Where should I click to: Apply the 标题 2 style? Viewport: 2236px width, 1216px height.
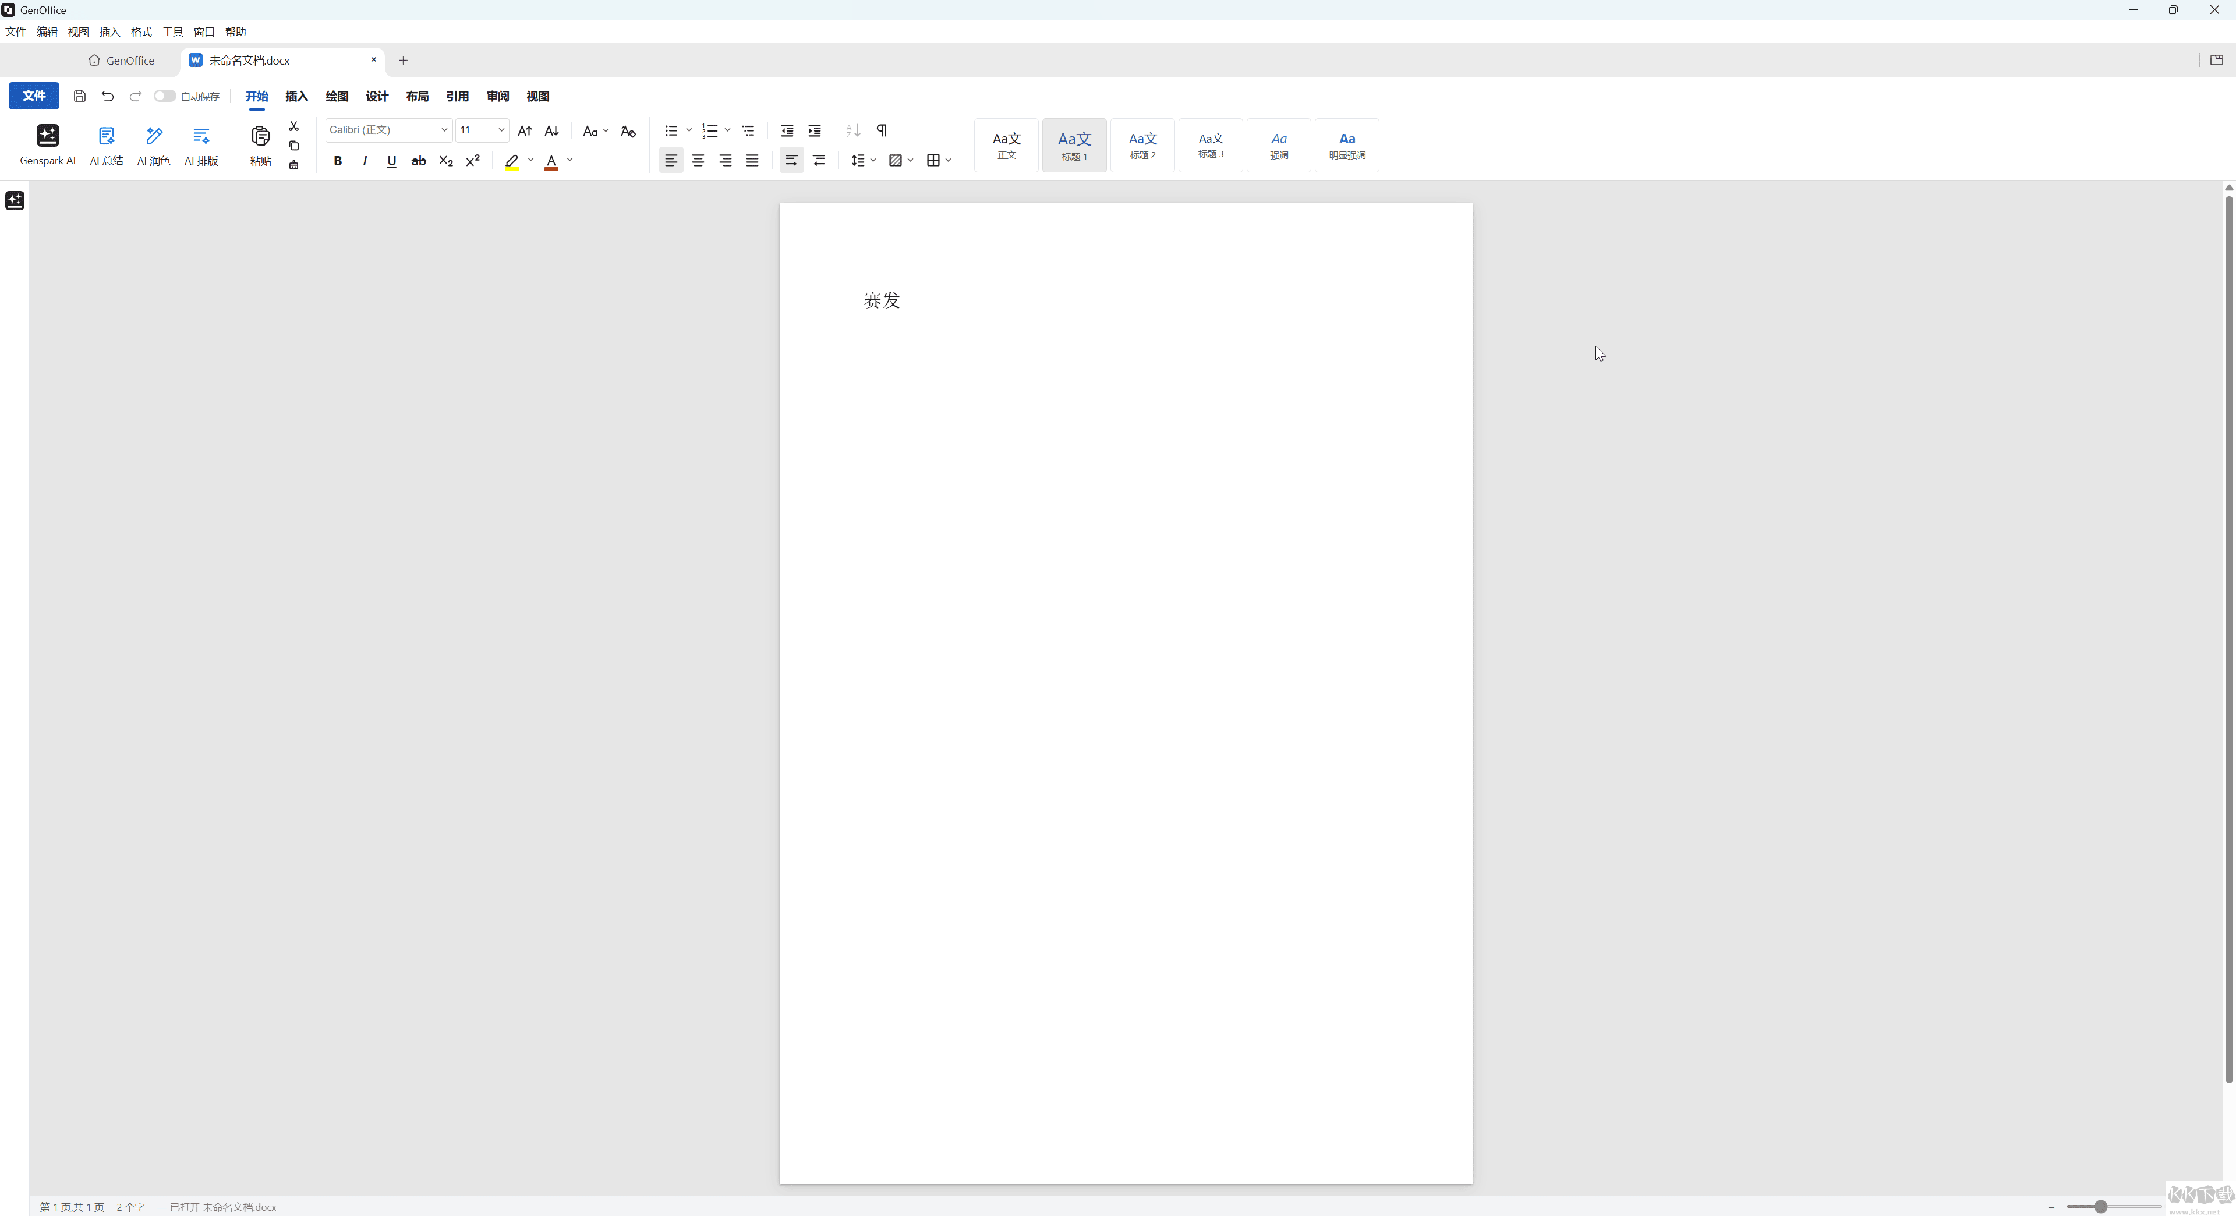coord(1142,145)
